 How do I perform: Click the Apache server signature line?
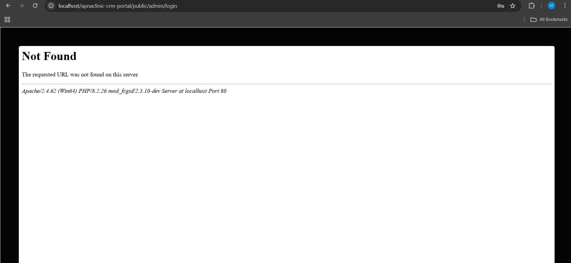(124, 91)
